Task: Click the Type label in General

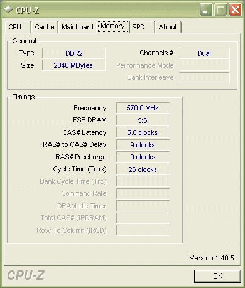Action: point(26,53)
